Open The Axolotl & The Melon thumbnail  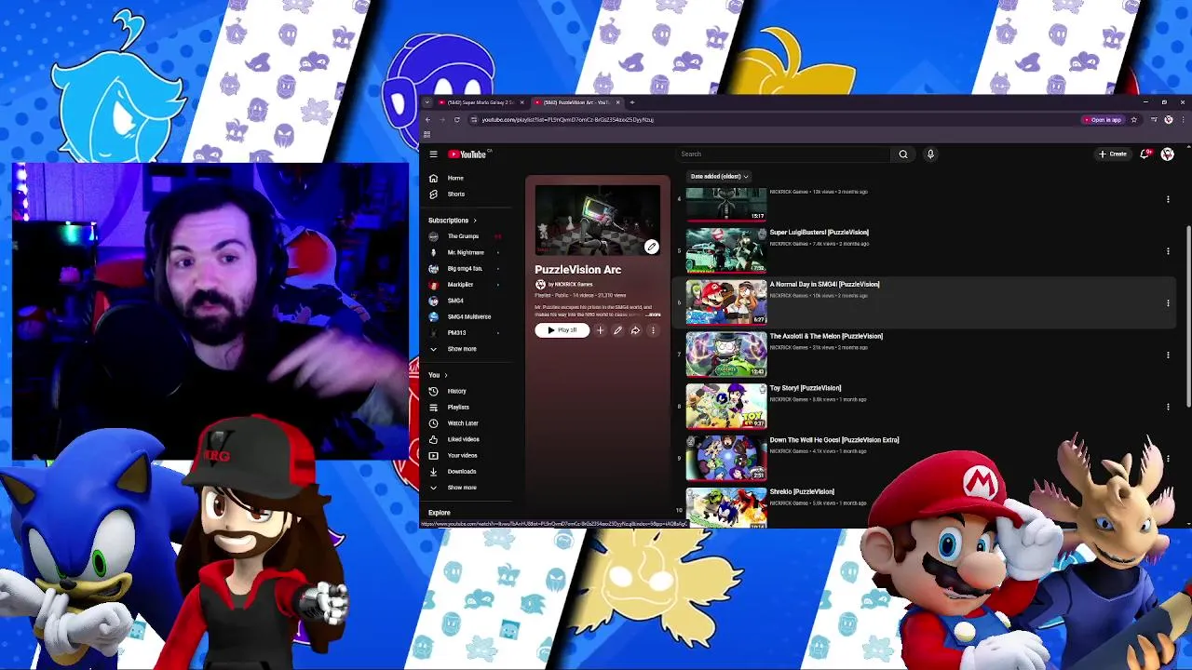(x=726, y=353)
